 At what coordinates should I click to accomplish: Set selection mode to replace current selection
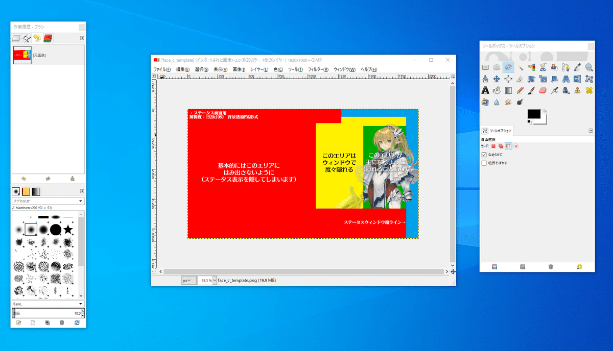[x=493, y=146]
